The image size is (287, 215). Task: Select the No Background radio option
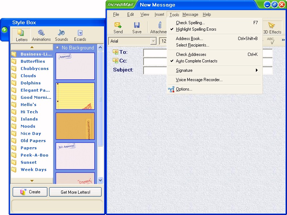pos(57,48)
